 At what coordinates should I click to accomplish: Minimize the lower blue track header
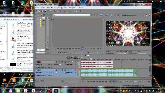click(36, 70)
